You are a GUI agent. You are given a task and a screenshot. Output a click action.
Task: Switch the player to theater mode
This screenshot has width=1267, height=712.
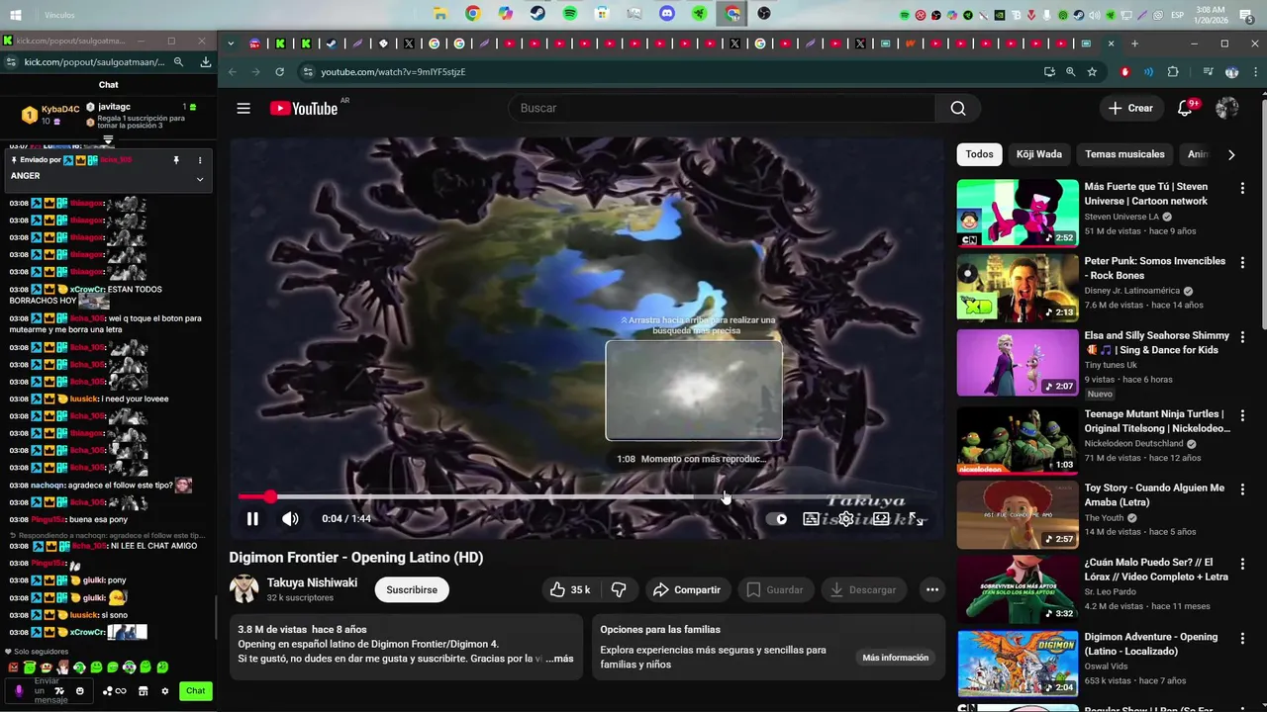pyautogui.click(x=881, y=519)
